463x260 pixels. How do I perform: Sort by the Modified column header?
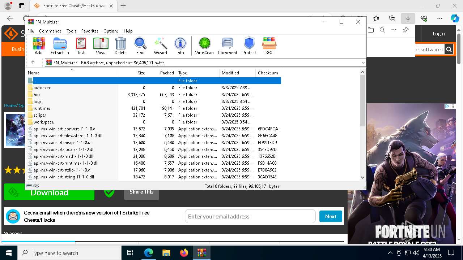[x=237, y=73]
